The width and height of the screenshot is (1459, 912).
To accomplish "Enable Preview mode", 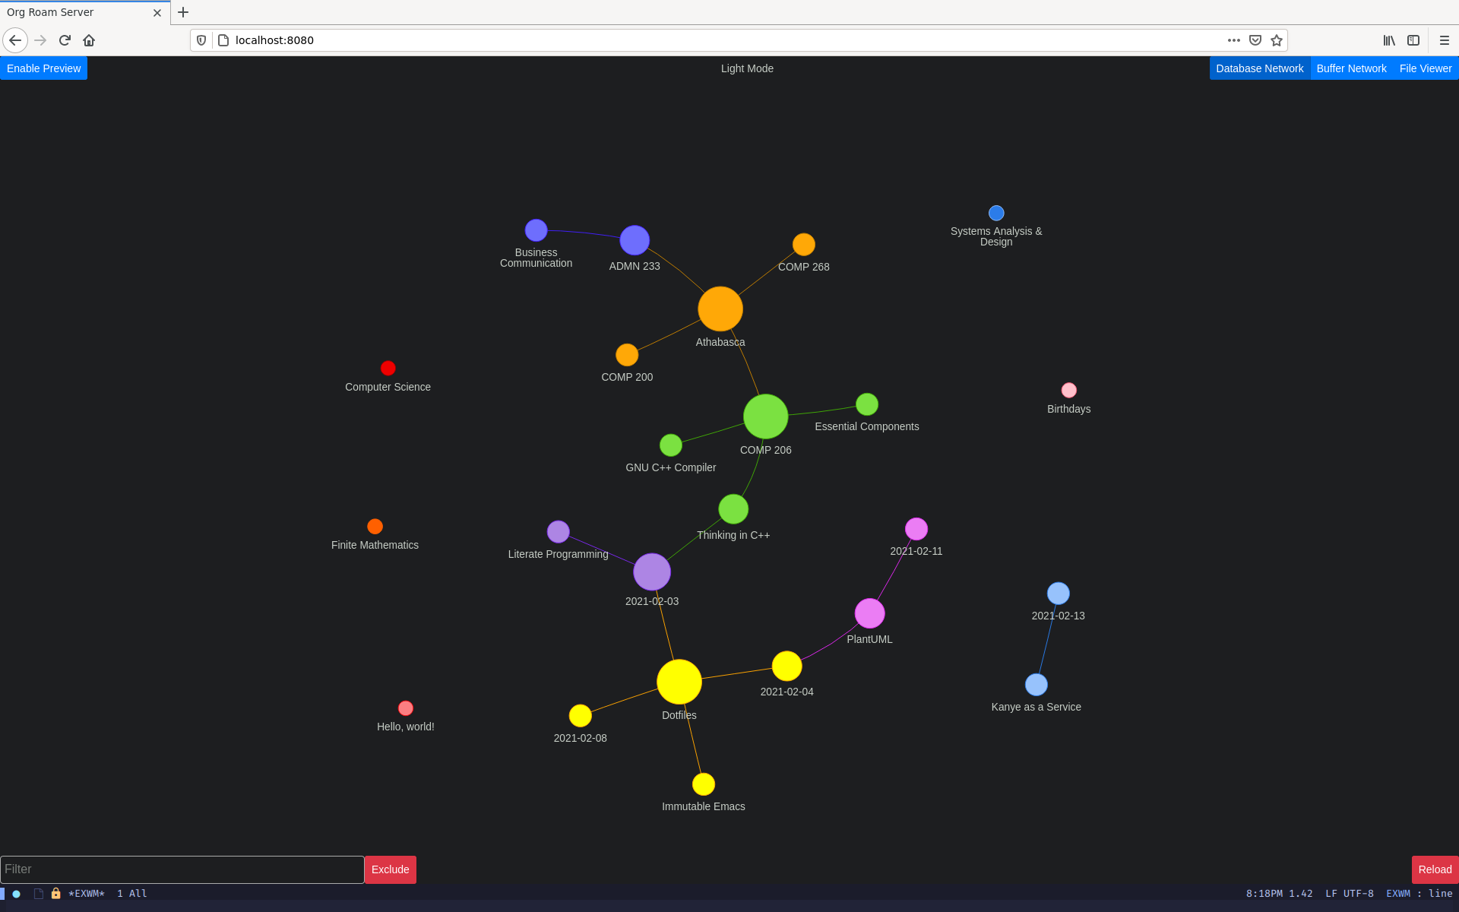I will click(44, 68).
